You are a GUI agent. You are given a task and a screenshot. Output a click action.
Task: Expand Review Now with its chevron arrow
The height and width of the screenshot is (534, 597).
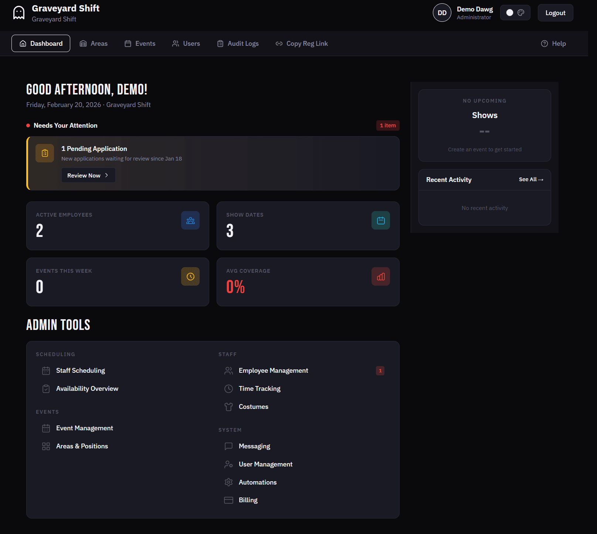[x=107, y=175]
